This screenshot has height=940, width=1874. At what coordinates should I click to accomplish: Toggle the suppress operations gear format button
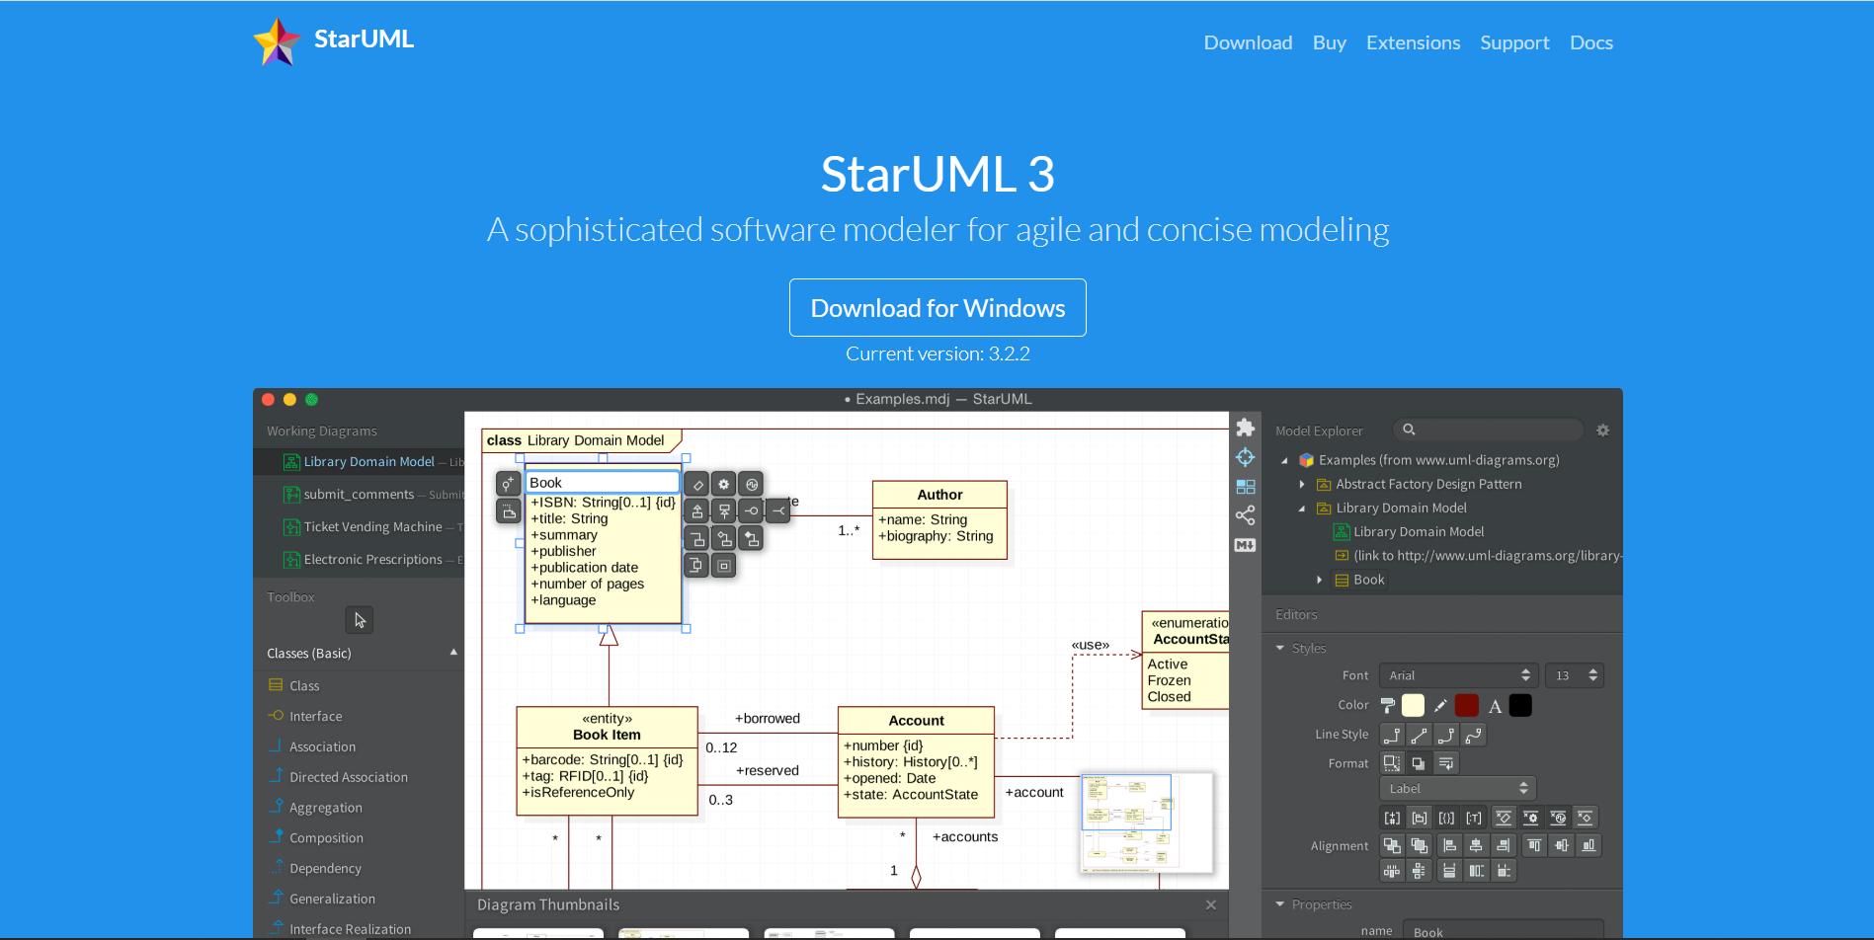[x=1531, y=818]
